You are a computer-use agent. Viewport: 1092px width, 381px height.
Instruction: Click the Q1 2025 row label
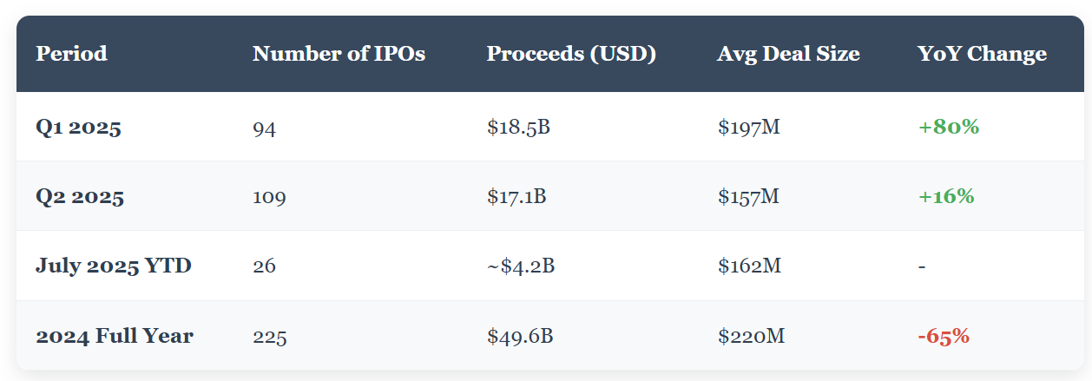coord(78,128)
